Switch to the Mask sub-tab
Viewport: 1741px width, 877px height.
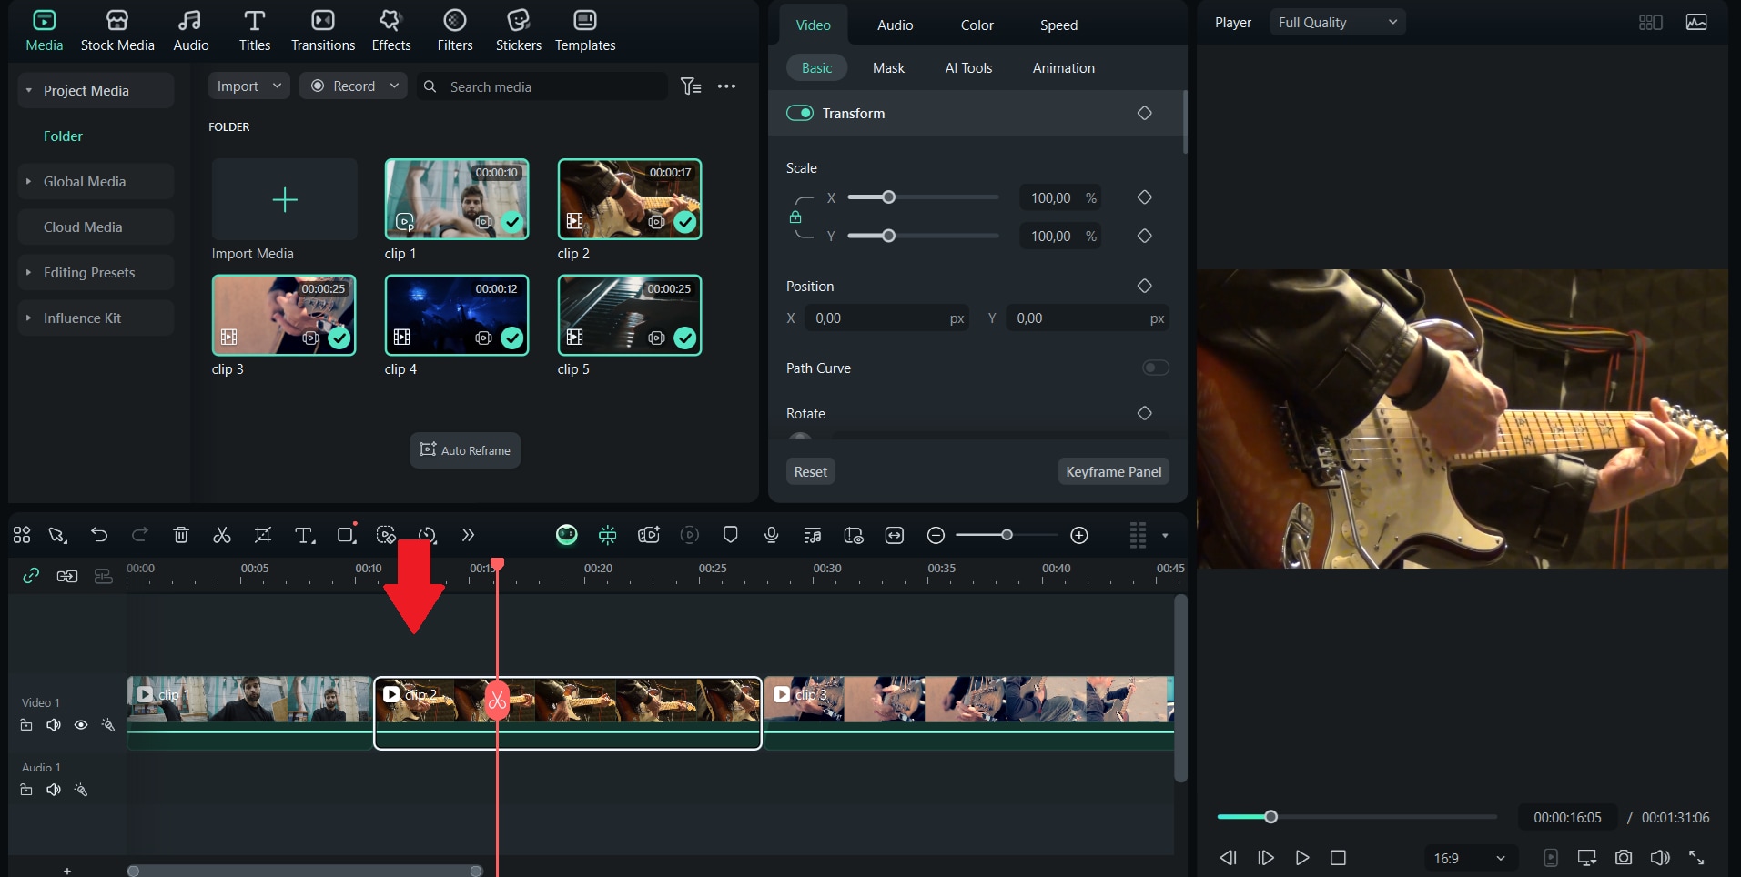889,68
